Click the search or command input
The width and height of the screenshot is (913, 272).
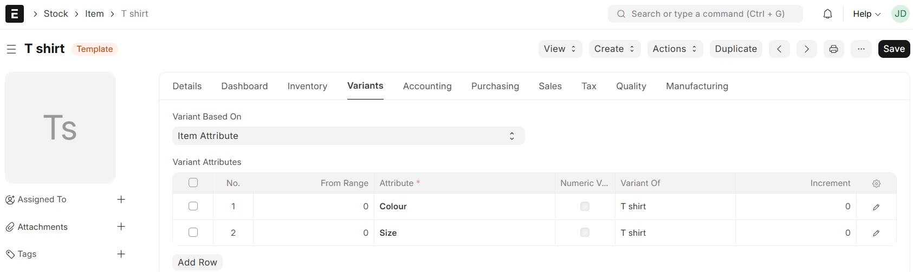(x=705, y=14)
